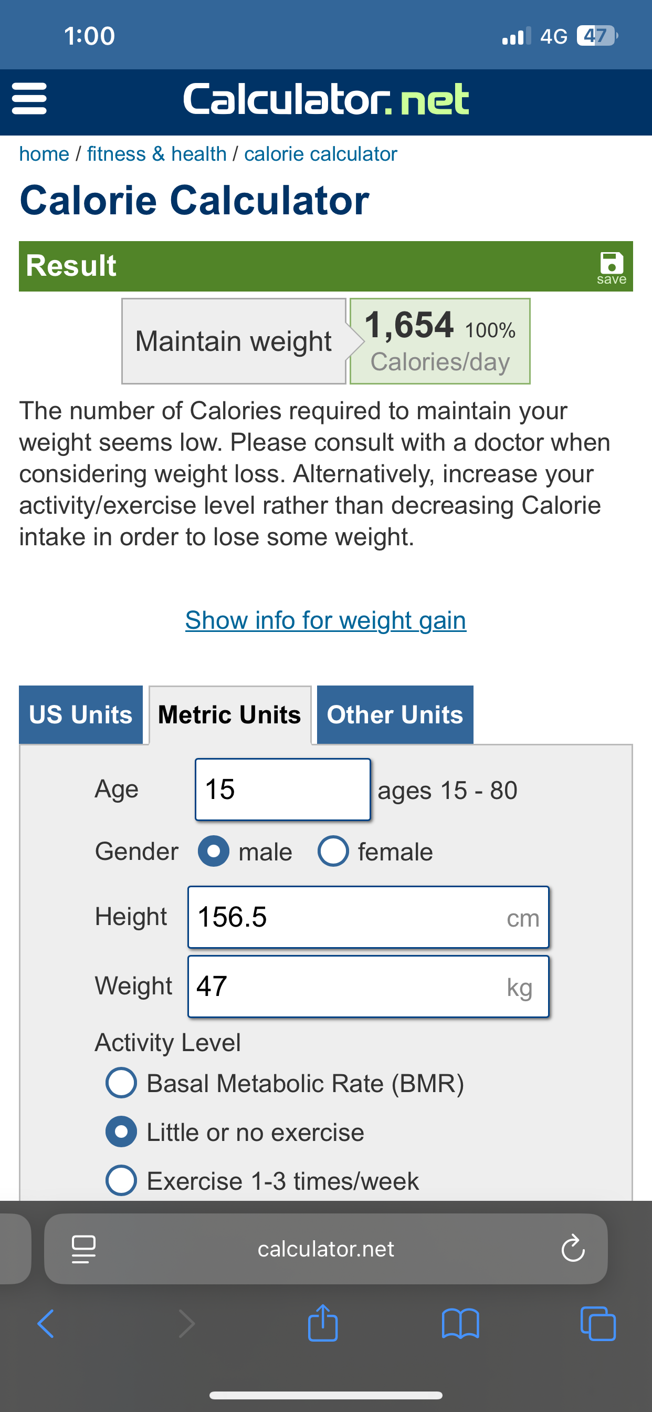Open the page settings icon in address bar
The width and height of the screenshot is (652, 1412).
point(84,1249)
